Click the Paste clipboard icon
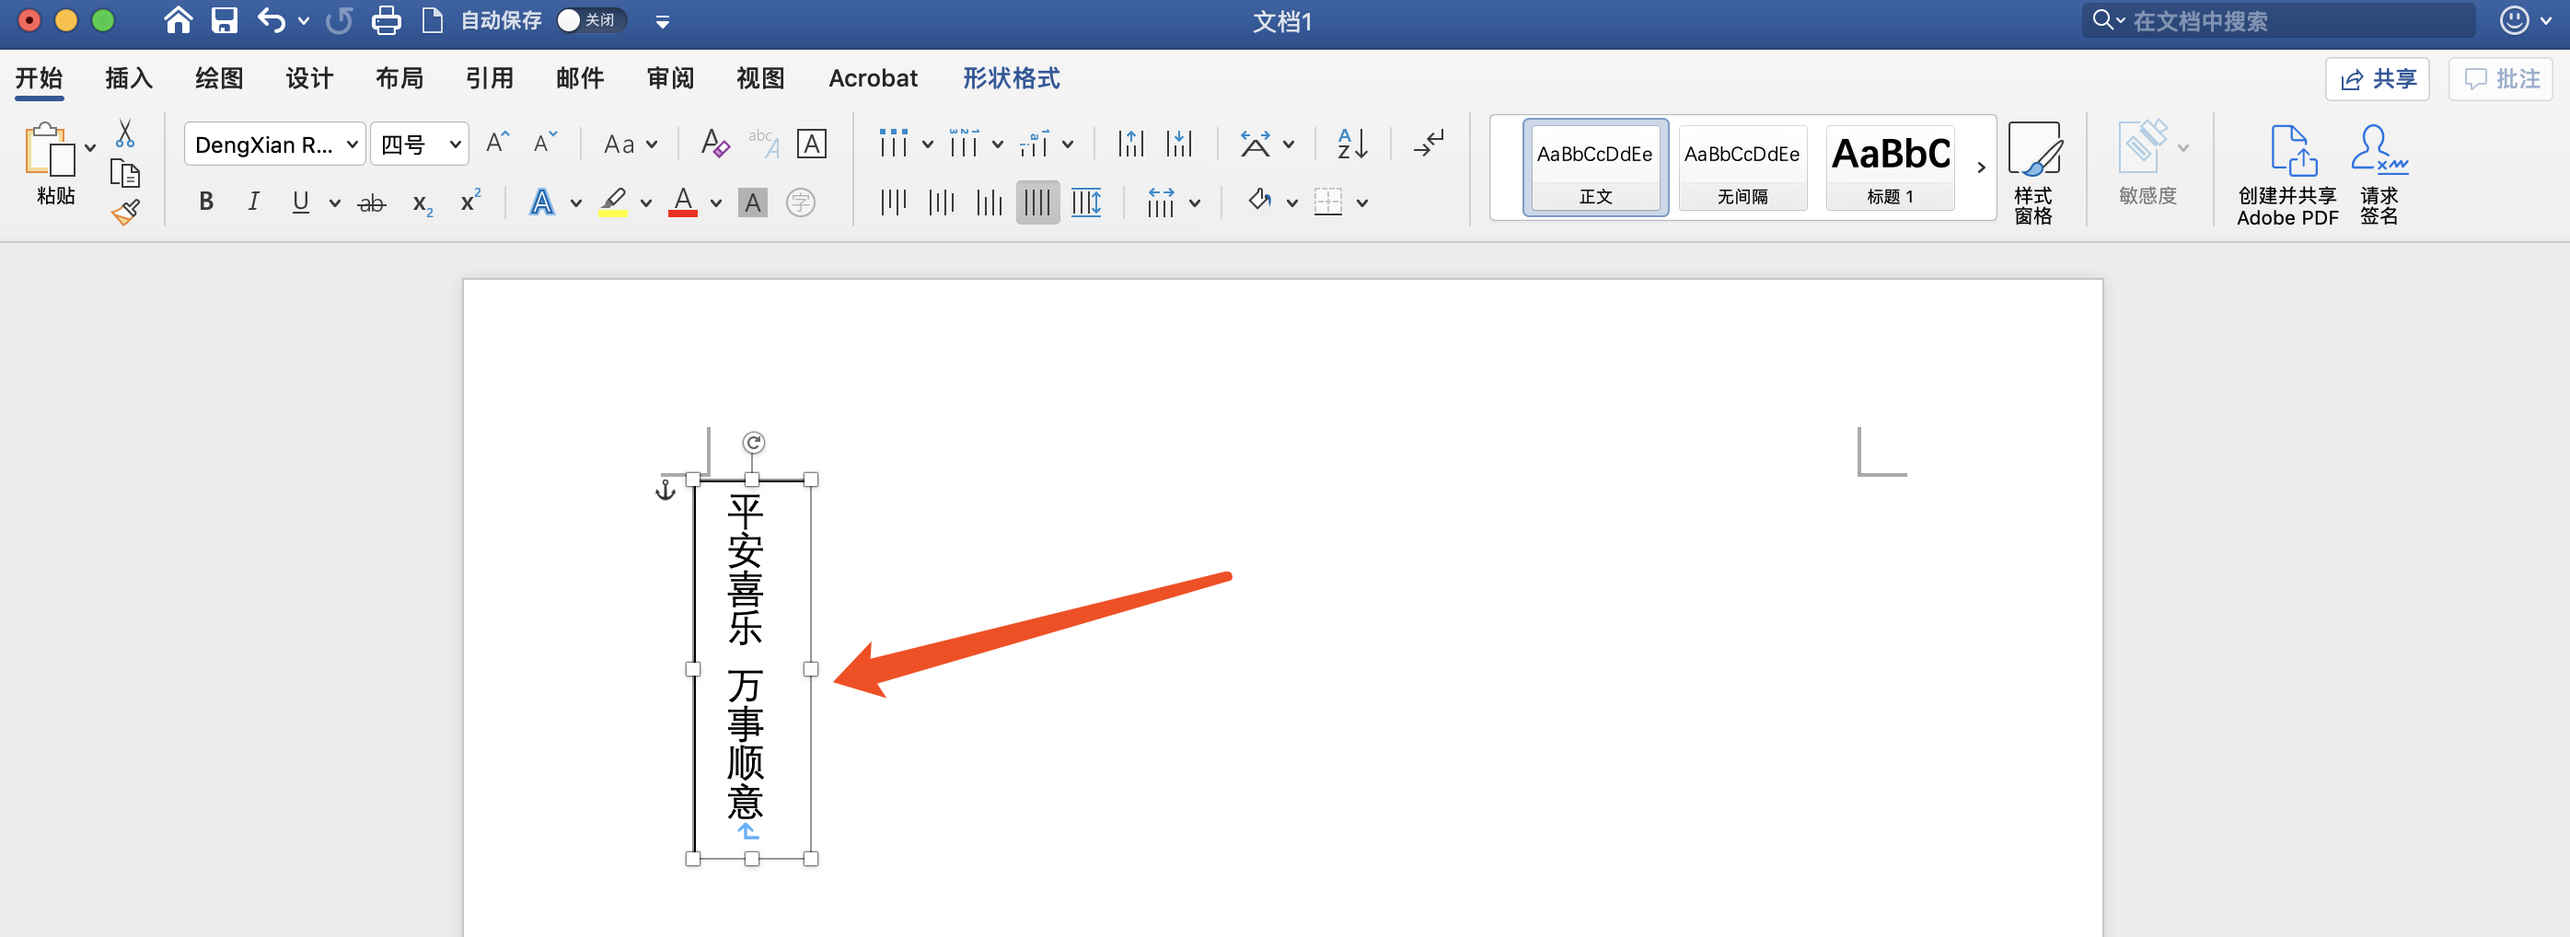The image size is (2570, 937). [49, 150]
